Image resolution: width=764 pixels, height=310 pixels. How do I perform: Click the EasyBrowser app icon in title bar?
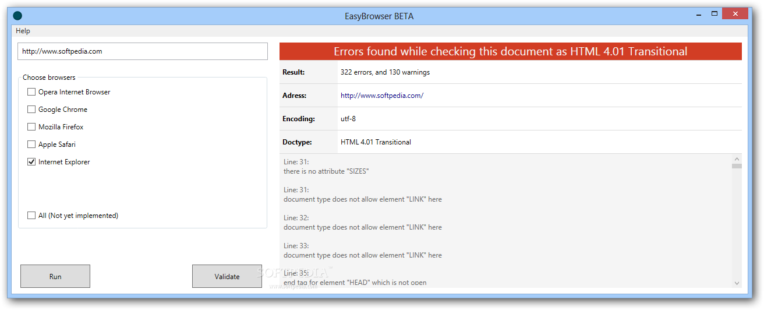click(17, 16)
